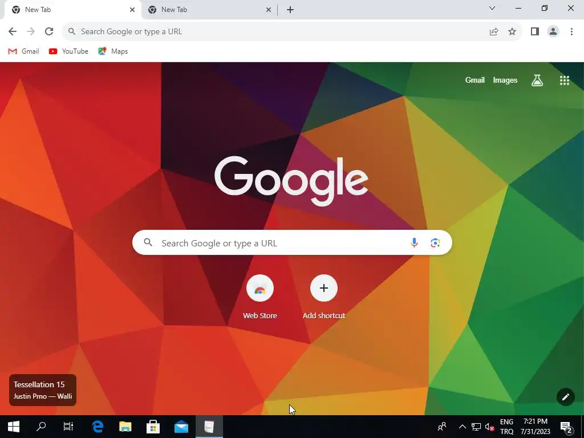The width and height of the screenshot is (584, 438).
Task: Click the forward navigation arrow
Action: click(31, 32)
